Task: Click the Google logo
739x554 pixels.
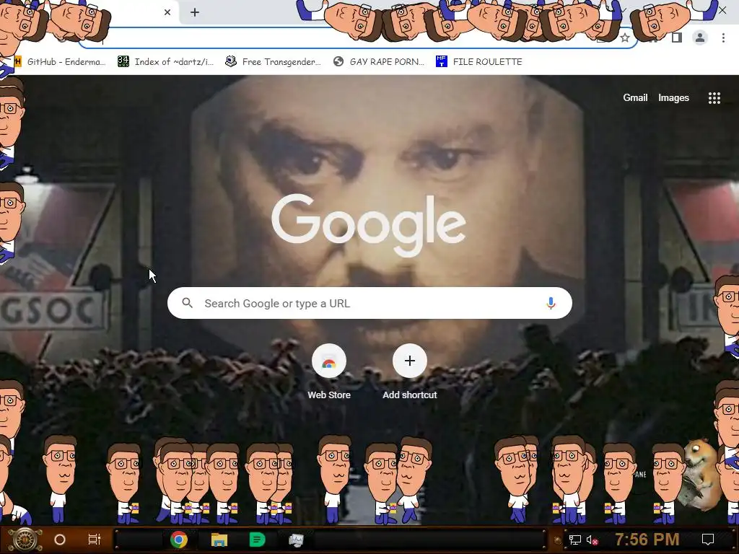Action: [x=369, y=225]
